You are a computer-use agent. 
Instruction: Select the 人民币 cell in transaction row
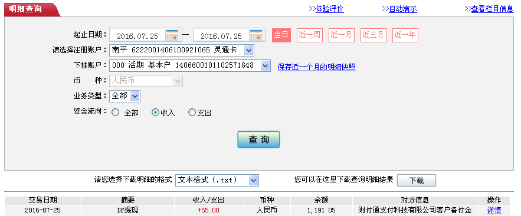[267, 210]
